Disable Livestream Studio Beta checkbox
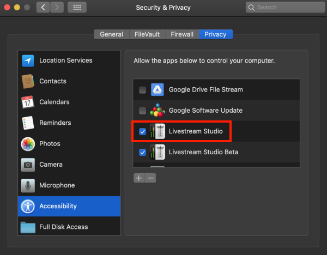 pos(142,153)
